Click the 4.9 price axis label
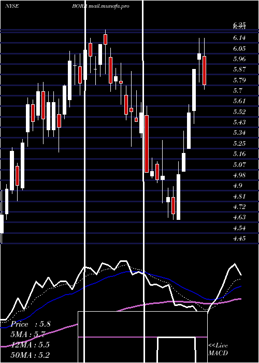Viewport: 259px width, 363px height. click(238, 186)
